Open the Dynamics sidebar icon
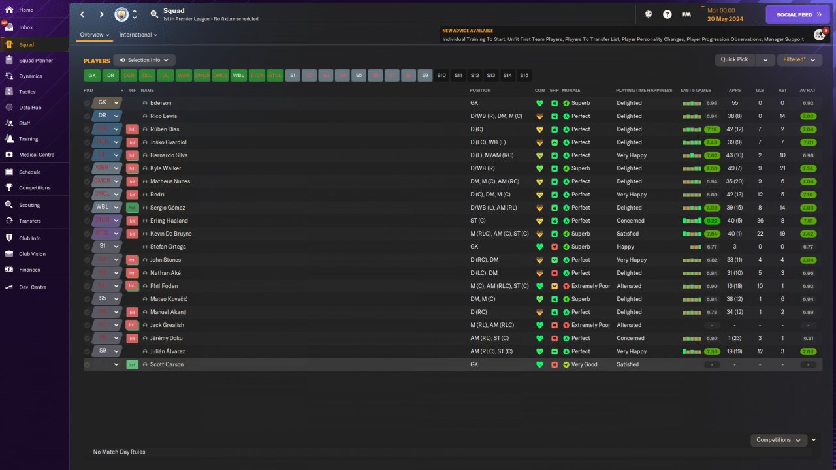Viewport: 836px width, 470px height. pyautogui.click(x=9, y=76)
